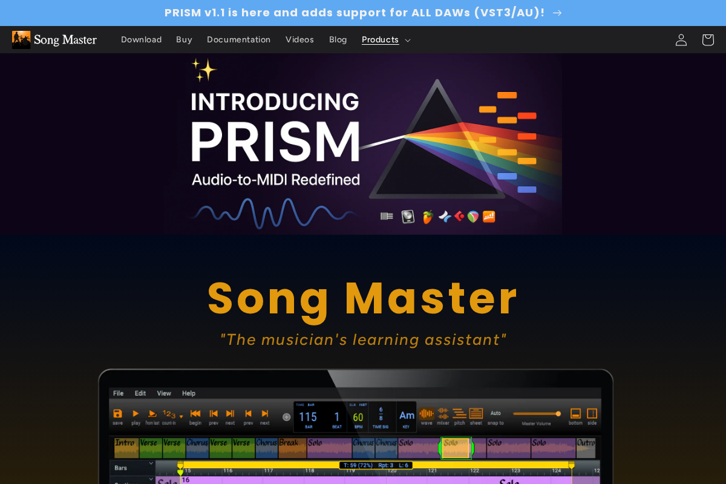The width and height of the screenshot is (726, 484).
Task: Toggle the side panel visibility
Action: 592,413
